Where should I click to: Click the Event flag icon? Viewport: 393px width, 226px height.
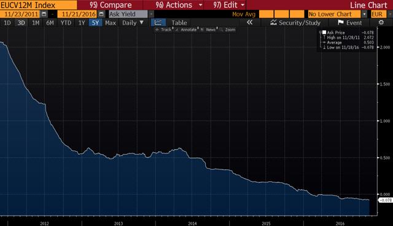coord(340,23)
